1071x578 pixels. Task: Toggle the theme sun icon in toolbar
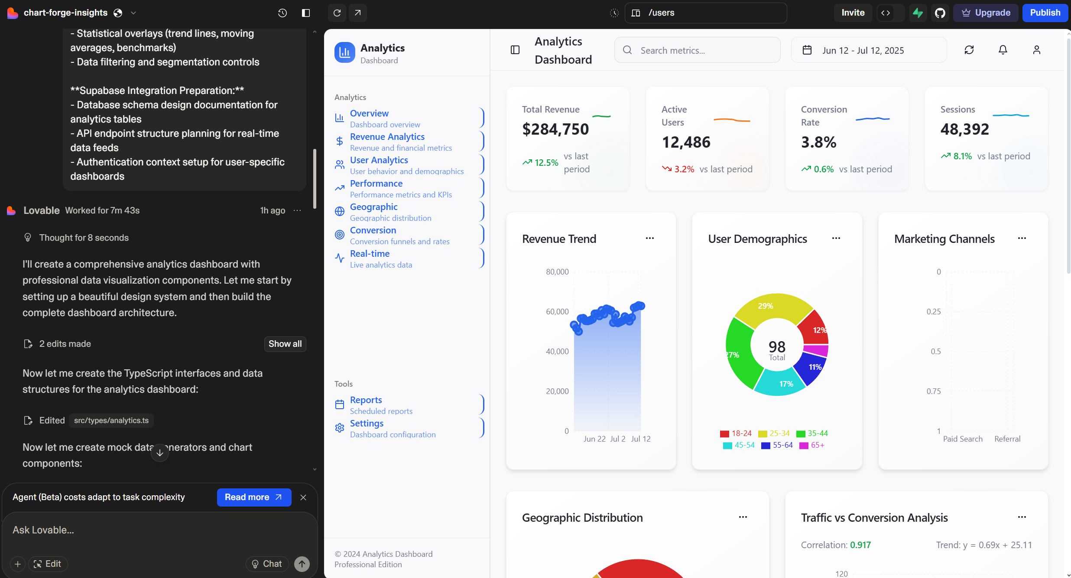click(x=614, y=13)
